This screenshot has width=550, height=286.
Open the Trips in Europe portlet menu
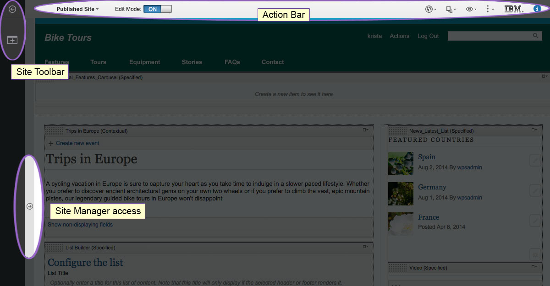(365, 130)
